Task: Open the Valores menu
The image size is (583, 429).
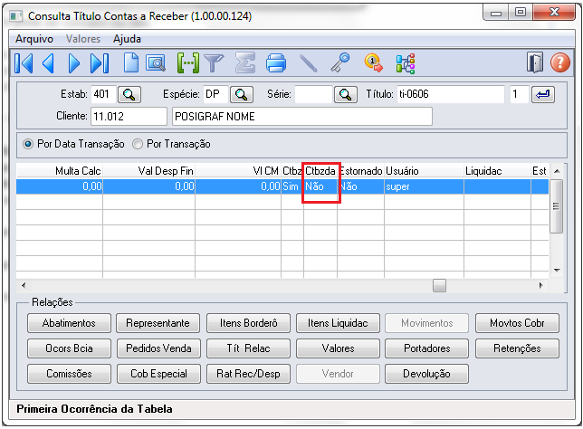Action: pyautogui.click(x=83, y=39)
